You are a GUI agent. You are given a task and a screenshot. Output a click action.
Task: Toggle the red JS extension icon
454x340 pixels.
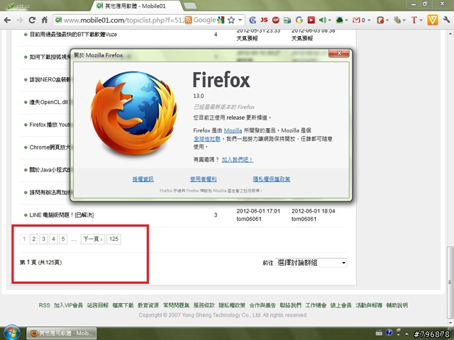264,20
